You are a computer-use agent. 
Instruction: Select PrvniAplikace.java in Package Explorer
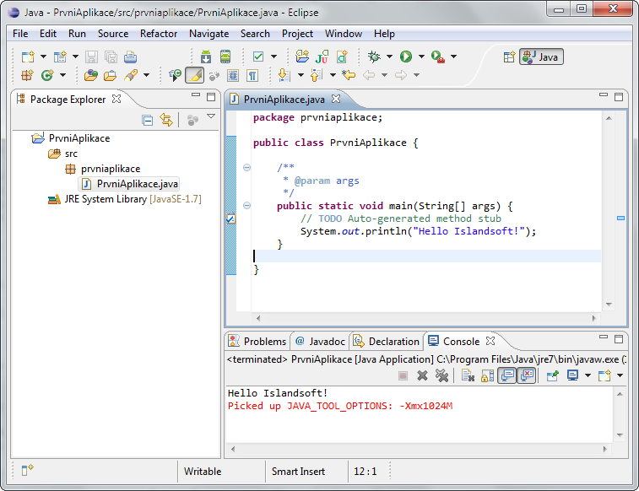click(129, 184)
